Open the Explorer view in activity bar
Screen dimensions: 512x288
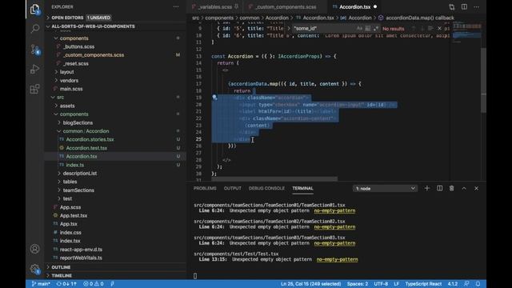coord(34,9)
